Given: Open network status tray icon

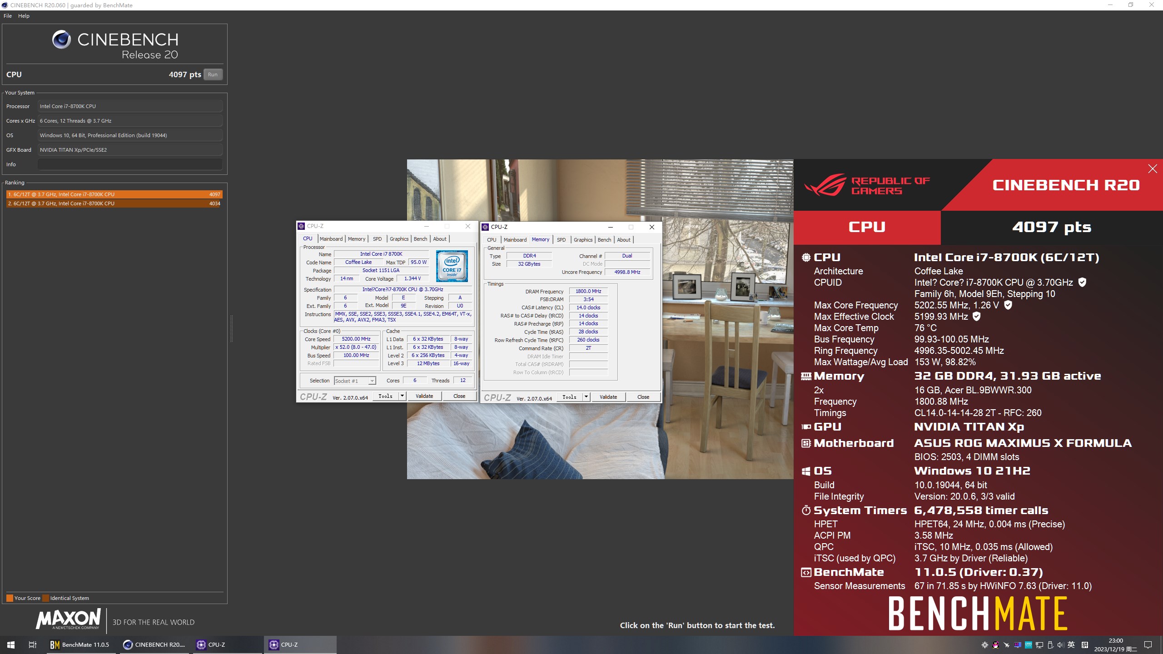Looking at the screenshot, I should [x=1039, y=645].
